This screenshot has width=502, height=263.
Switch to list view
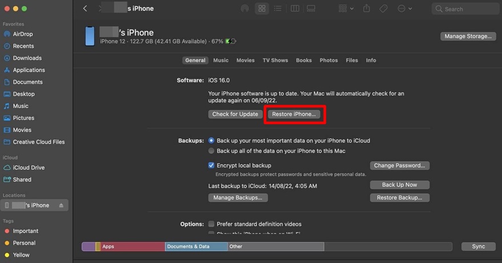[x=278, y=9]
